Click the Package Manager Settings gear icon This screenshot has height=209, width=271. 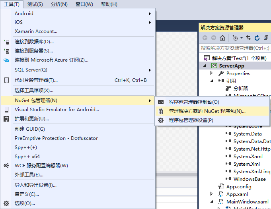click(161, 120)
